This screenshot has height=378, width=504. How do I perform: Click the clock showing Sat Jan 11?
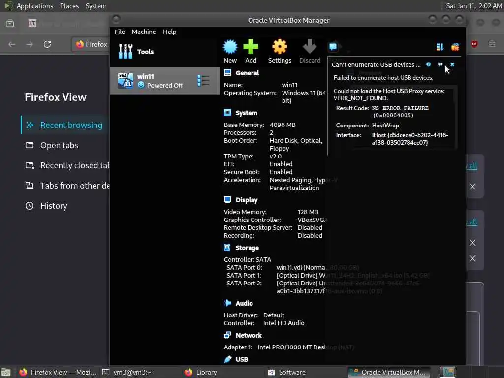pos(474,6)
